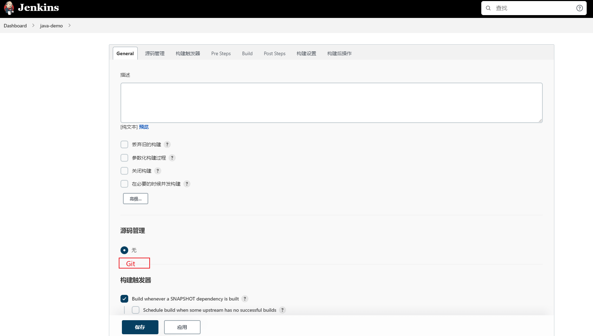Check Schedule build when upstream has no successful builds

[136, 310]
